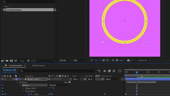The height and width of the screenshot is (96, 170).
Task: Open grid and guide options in viewer
Action: [107, 60]
